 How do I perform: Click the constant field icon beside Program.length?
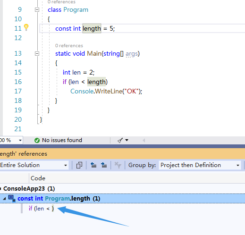(12, 198)
